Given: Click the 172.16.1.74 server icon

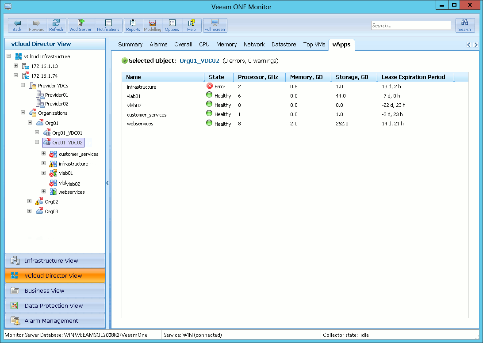Looking at the screenshot, I should [x=26, y=75].
